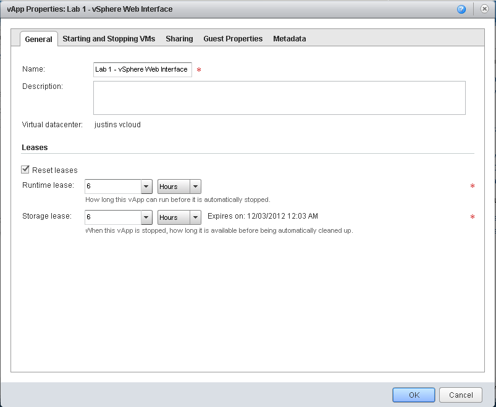Click the 'Leases' section heading
This screenshot has height=407, width=496.
(x=35, y=148)
